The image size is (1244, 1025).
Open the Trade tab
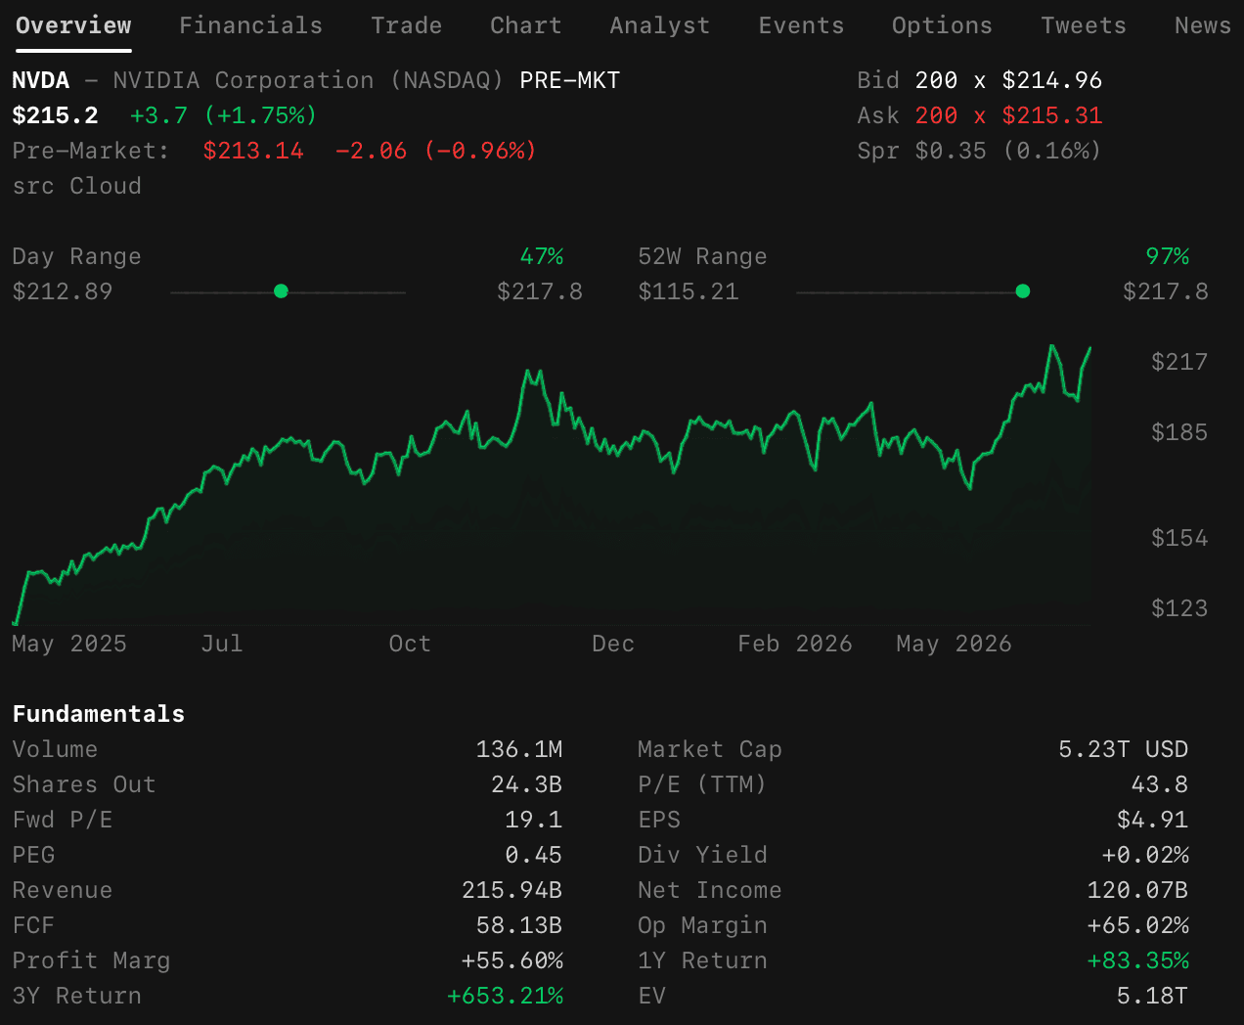click(406, 25)
